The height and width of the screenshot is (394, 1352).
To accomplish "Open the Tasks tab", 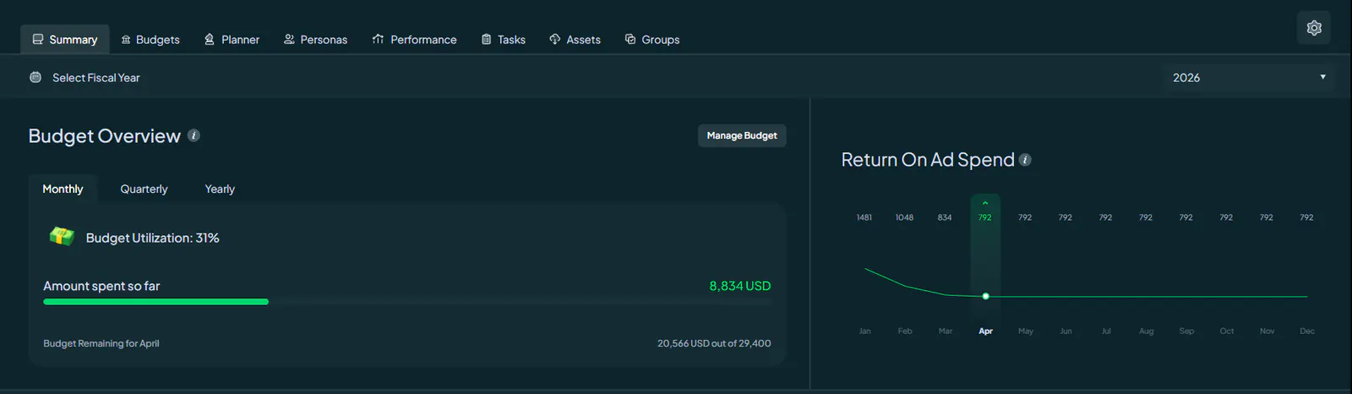I will point(503,40).
